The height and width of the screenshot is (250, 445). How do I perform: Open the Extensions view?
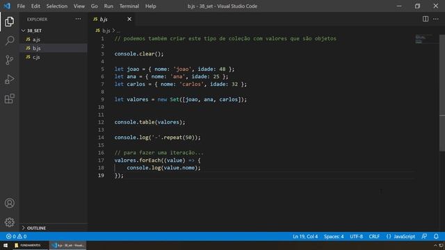tap(9, 99)
